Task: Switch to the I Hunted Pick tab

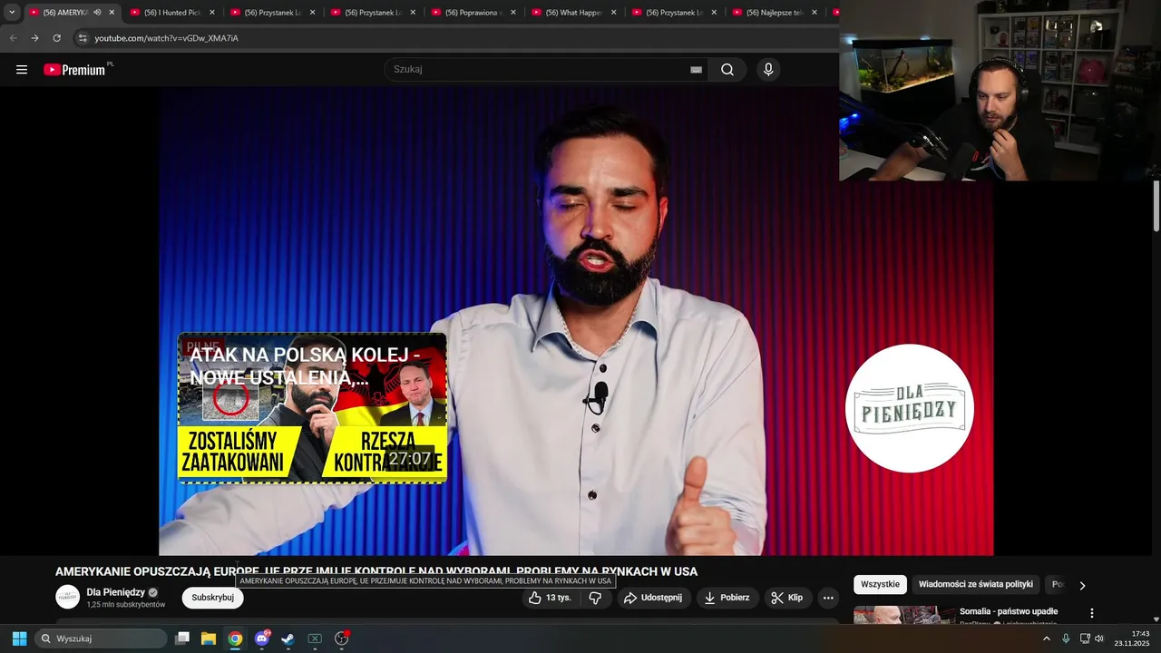Action: coord(172,13)
